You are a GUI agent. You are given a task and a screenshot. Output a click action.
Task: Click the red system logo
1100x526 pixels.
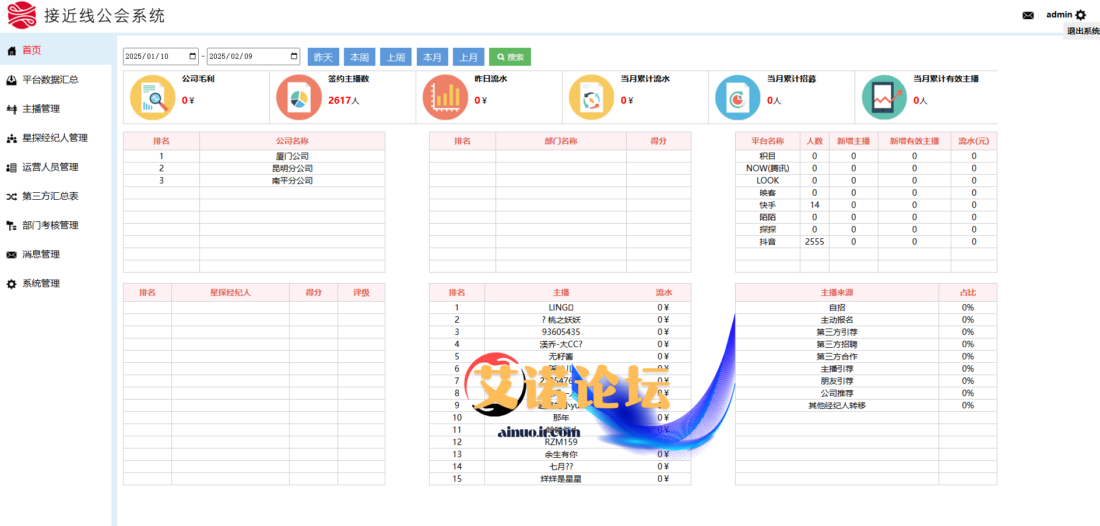22,15
